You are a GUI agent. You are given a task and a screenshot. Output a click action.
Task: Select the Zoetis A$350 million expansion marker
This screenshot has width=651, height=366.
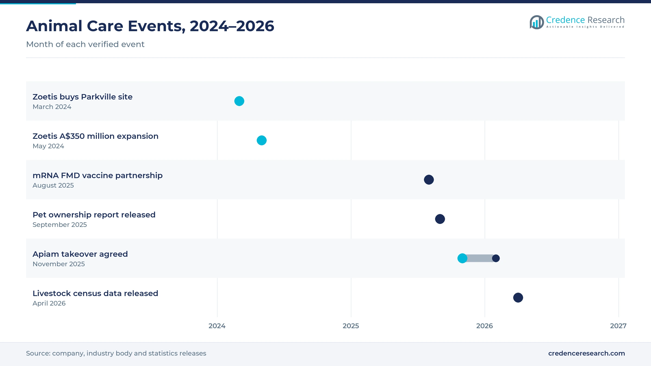tap(262, 140)
